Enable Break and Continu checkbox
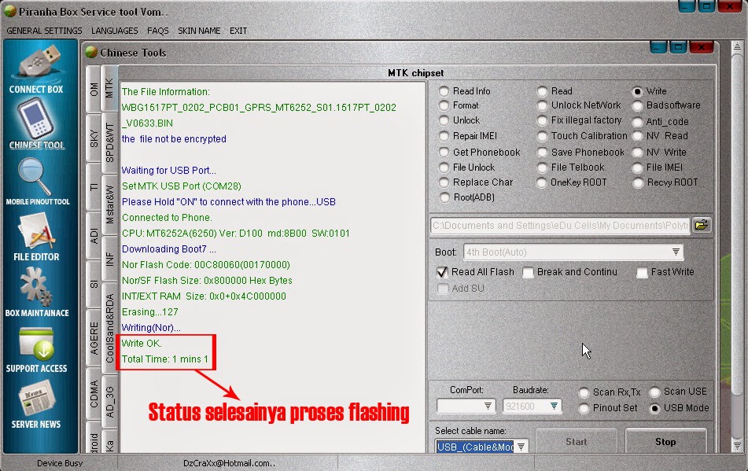Viewport: 748px width, 471px height. point(528,272)
